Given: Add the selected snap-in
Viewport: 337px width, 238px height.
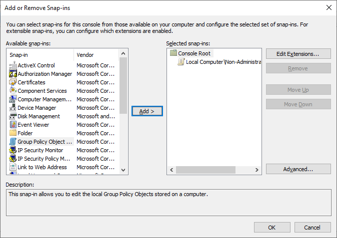Looking at the screenshot, I should tap(147, 111).
